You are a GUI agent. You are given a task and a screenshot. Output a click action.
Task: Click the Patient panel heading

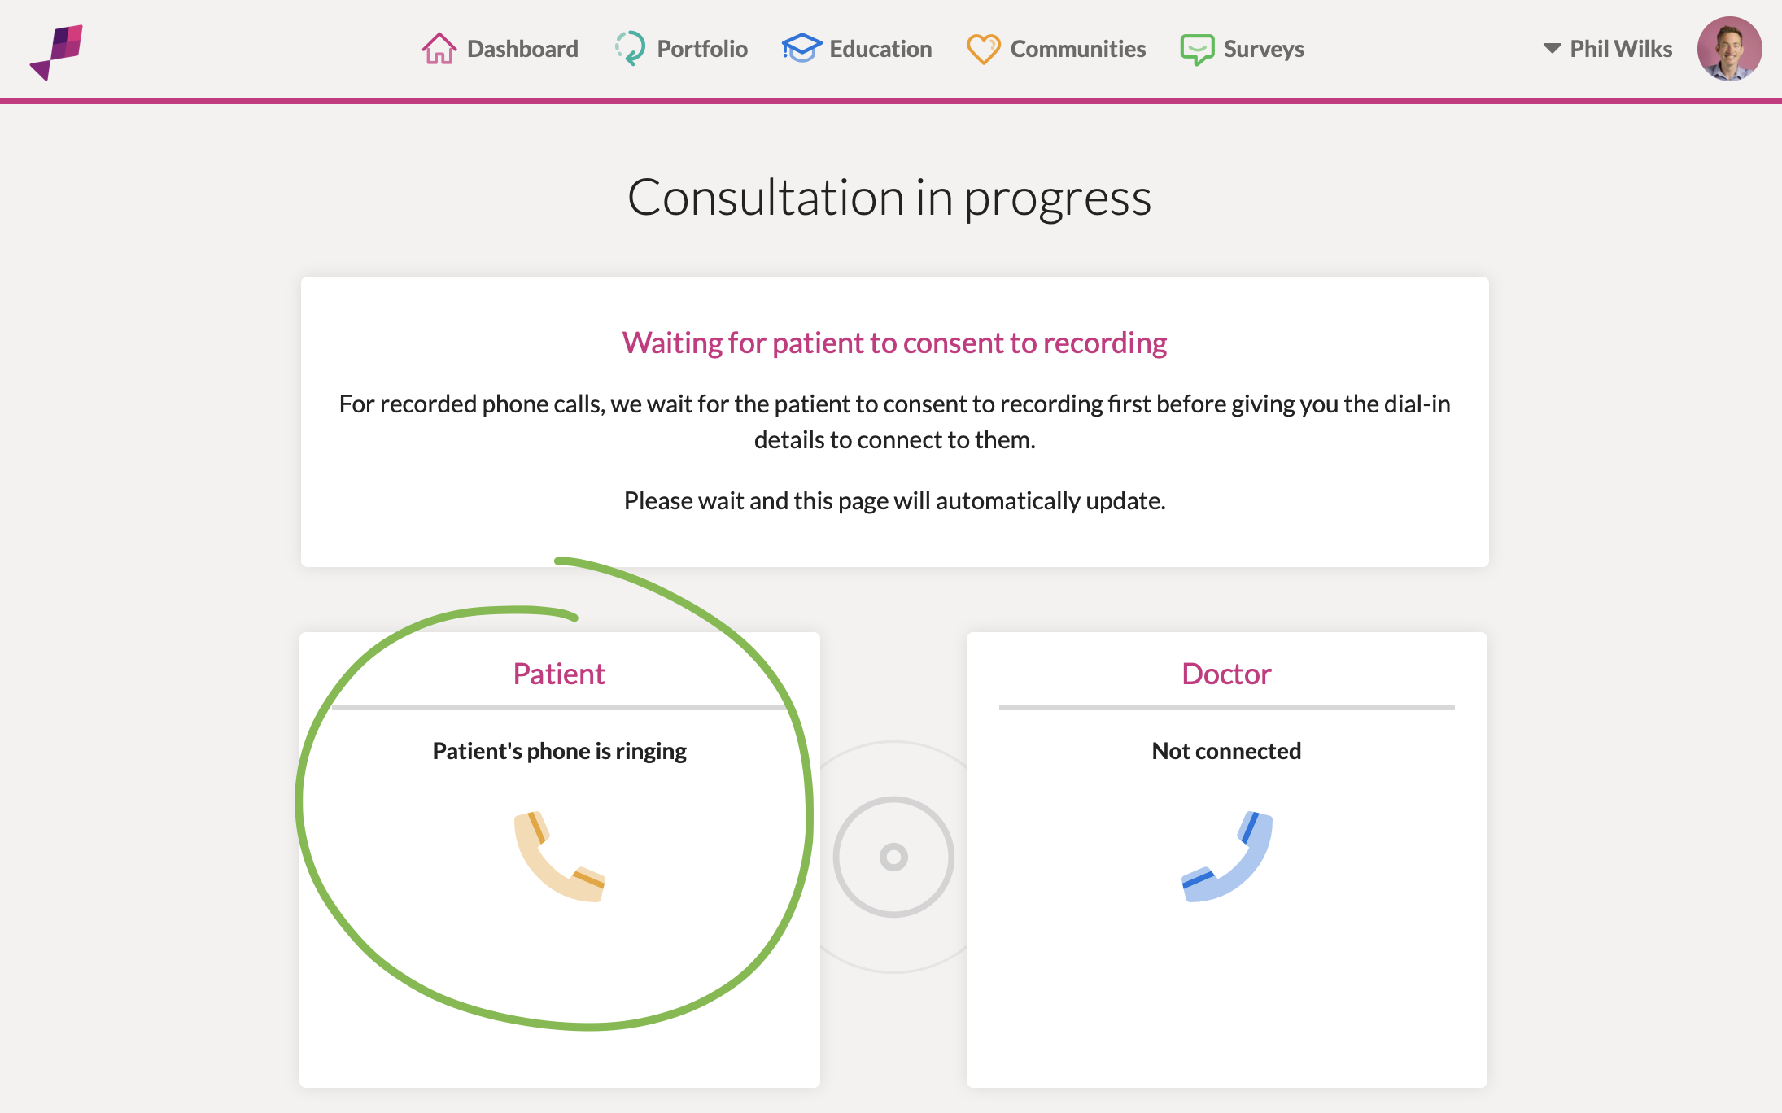(x=559, y=674)
